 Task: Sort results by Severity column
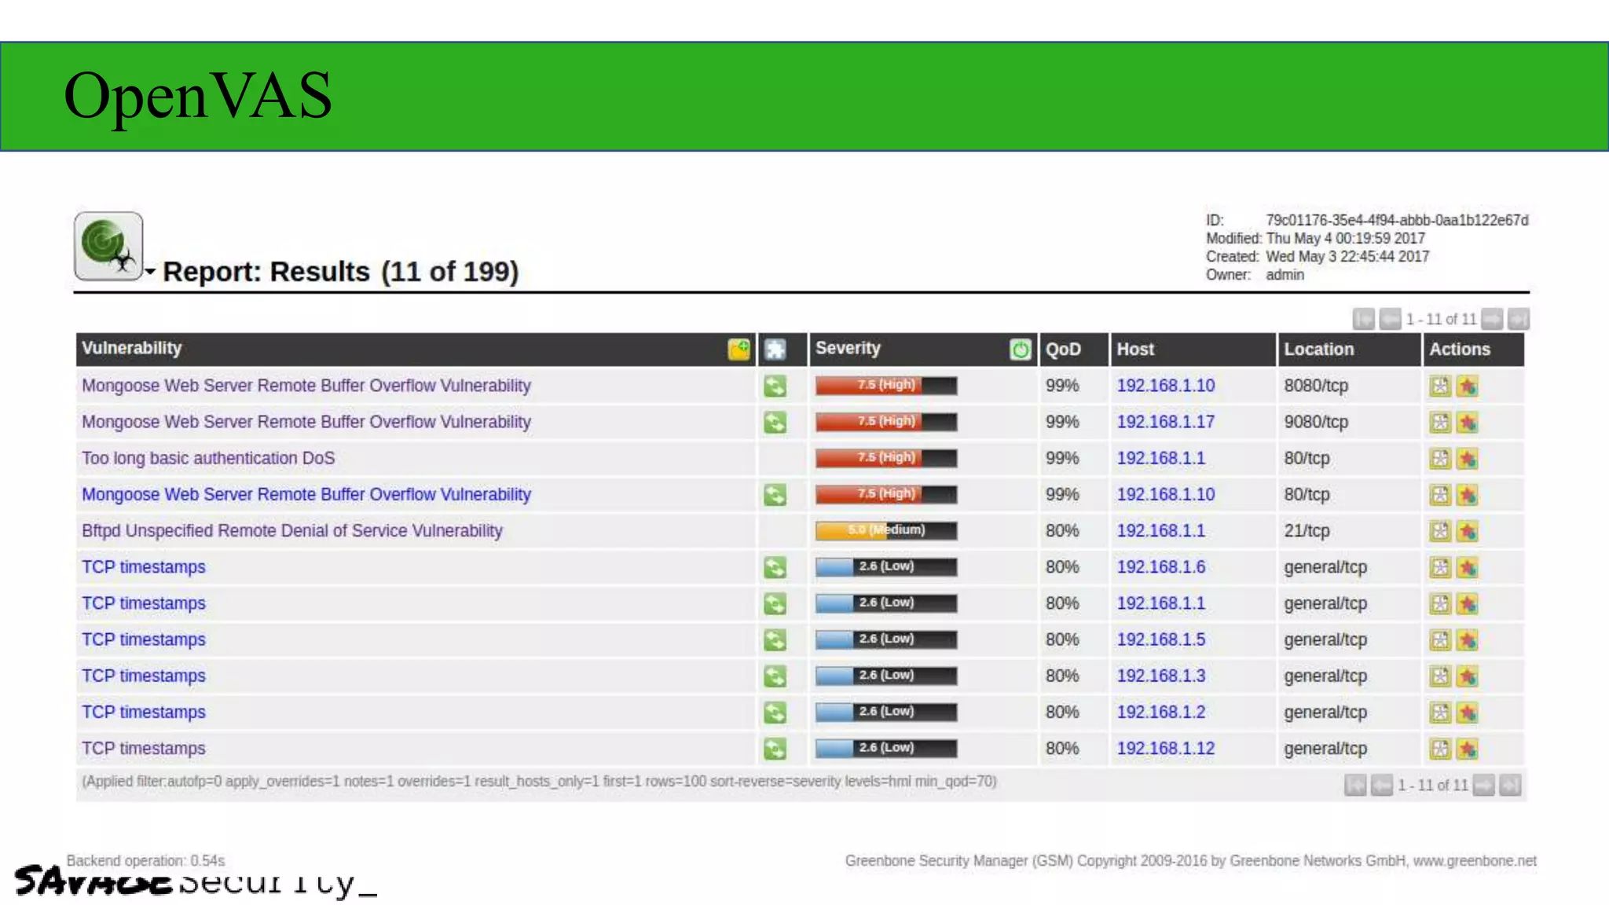[x=848, y=348]
